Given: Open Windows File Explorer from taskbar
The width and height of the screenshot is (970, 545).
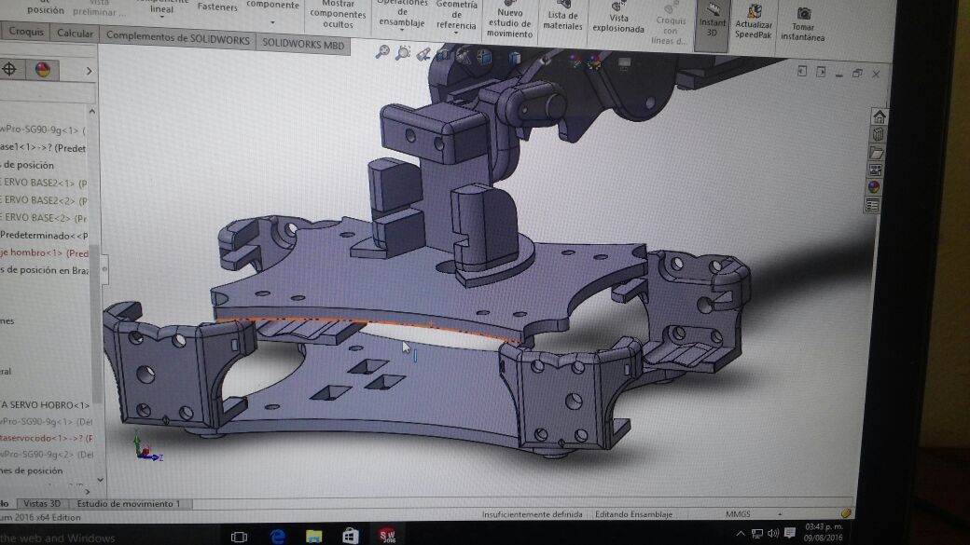Looking at the screenshot, I should [x=314, y=536].
